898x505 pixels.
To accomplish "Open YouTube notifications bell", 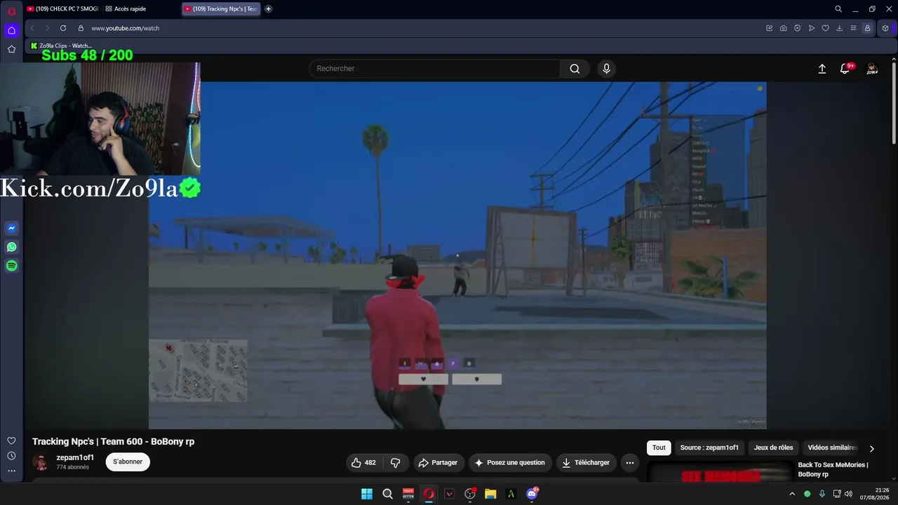I will pyautogui.click(x=845, y=69).
